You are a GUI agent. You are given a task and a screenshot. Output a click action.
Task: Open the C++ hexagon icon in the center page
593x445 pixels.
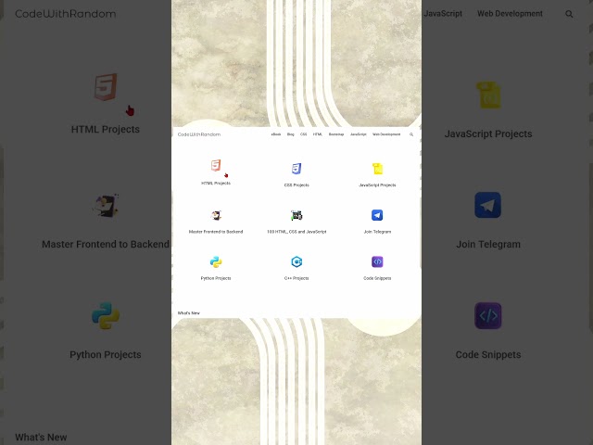296,261
